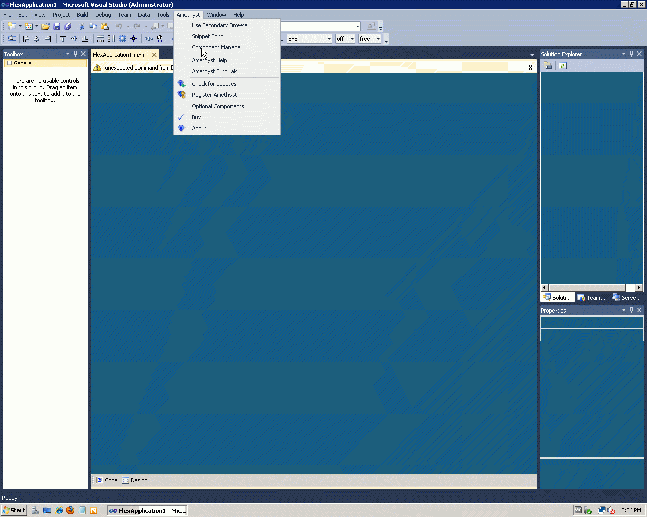Open the 'off' dropdown in the toolbar
Viewport: 647px width, 517px height.
(x=352, y=39)
